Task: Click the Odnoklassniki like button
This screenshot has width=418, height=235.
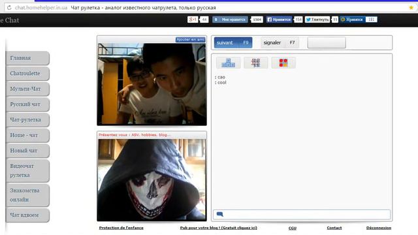Action: (x=352, y=20)
